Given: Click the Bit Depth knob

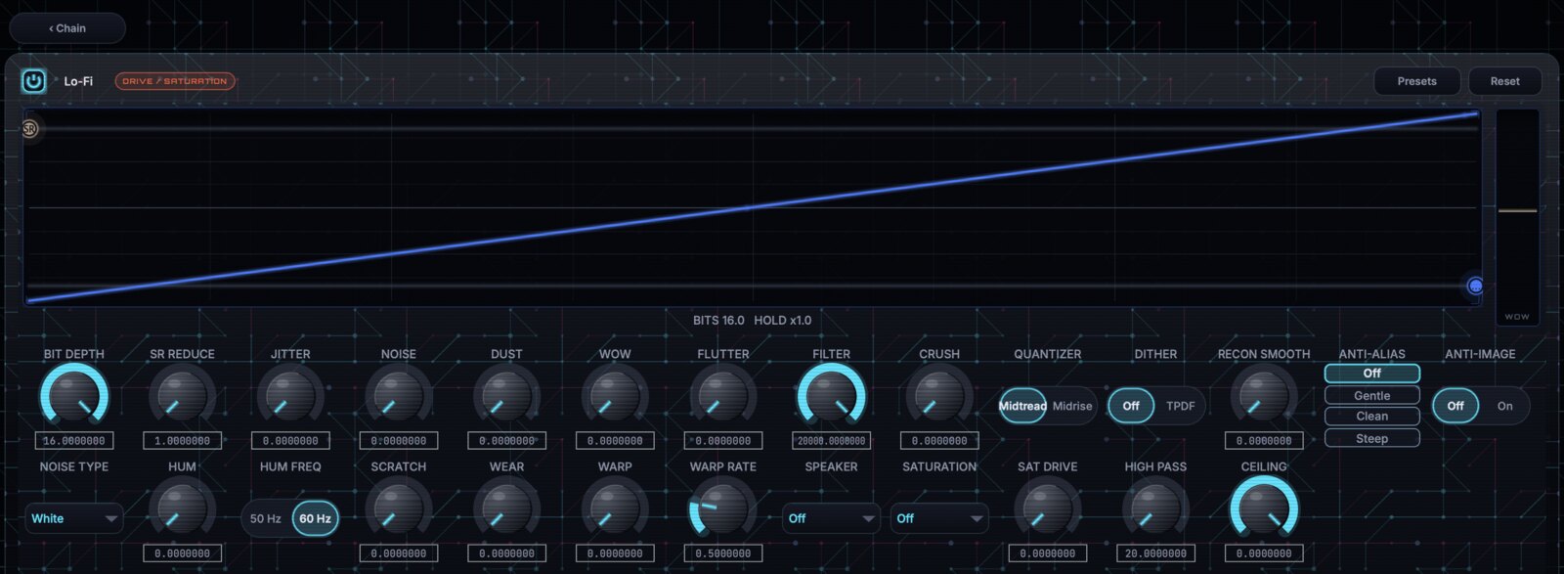Looking at the screenshot, I should [74, 396].
